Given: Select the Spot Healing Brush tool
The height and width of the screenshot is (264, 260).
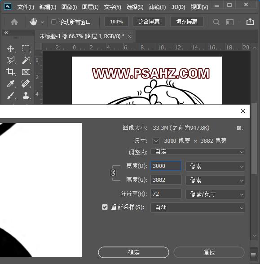Looking at the screenshot, I should pyautogui.click(x=26, y=84).
